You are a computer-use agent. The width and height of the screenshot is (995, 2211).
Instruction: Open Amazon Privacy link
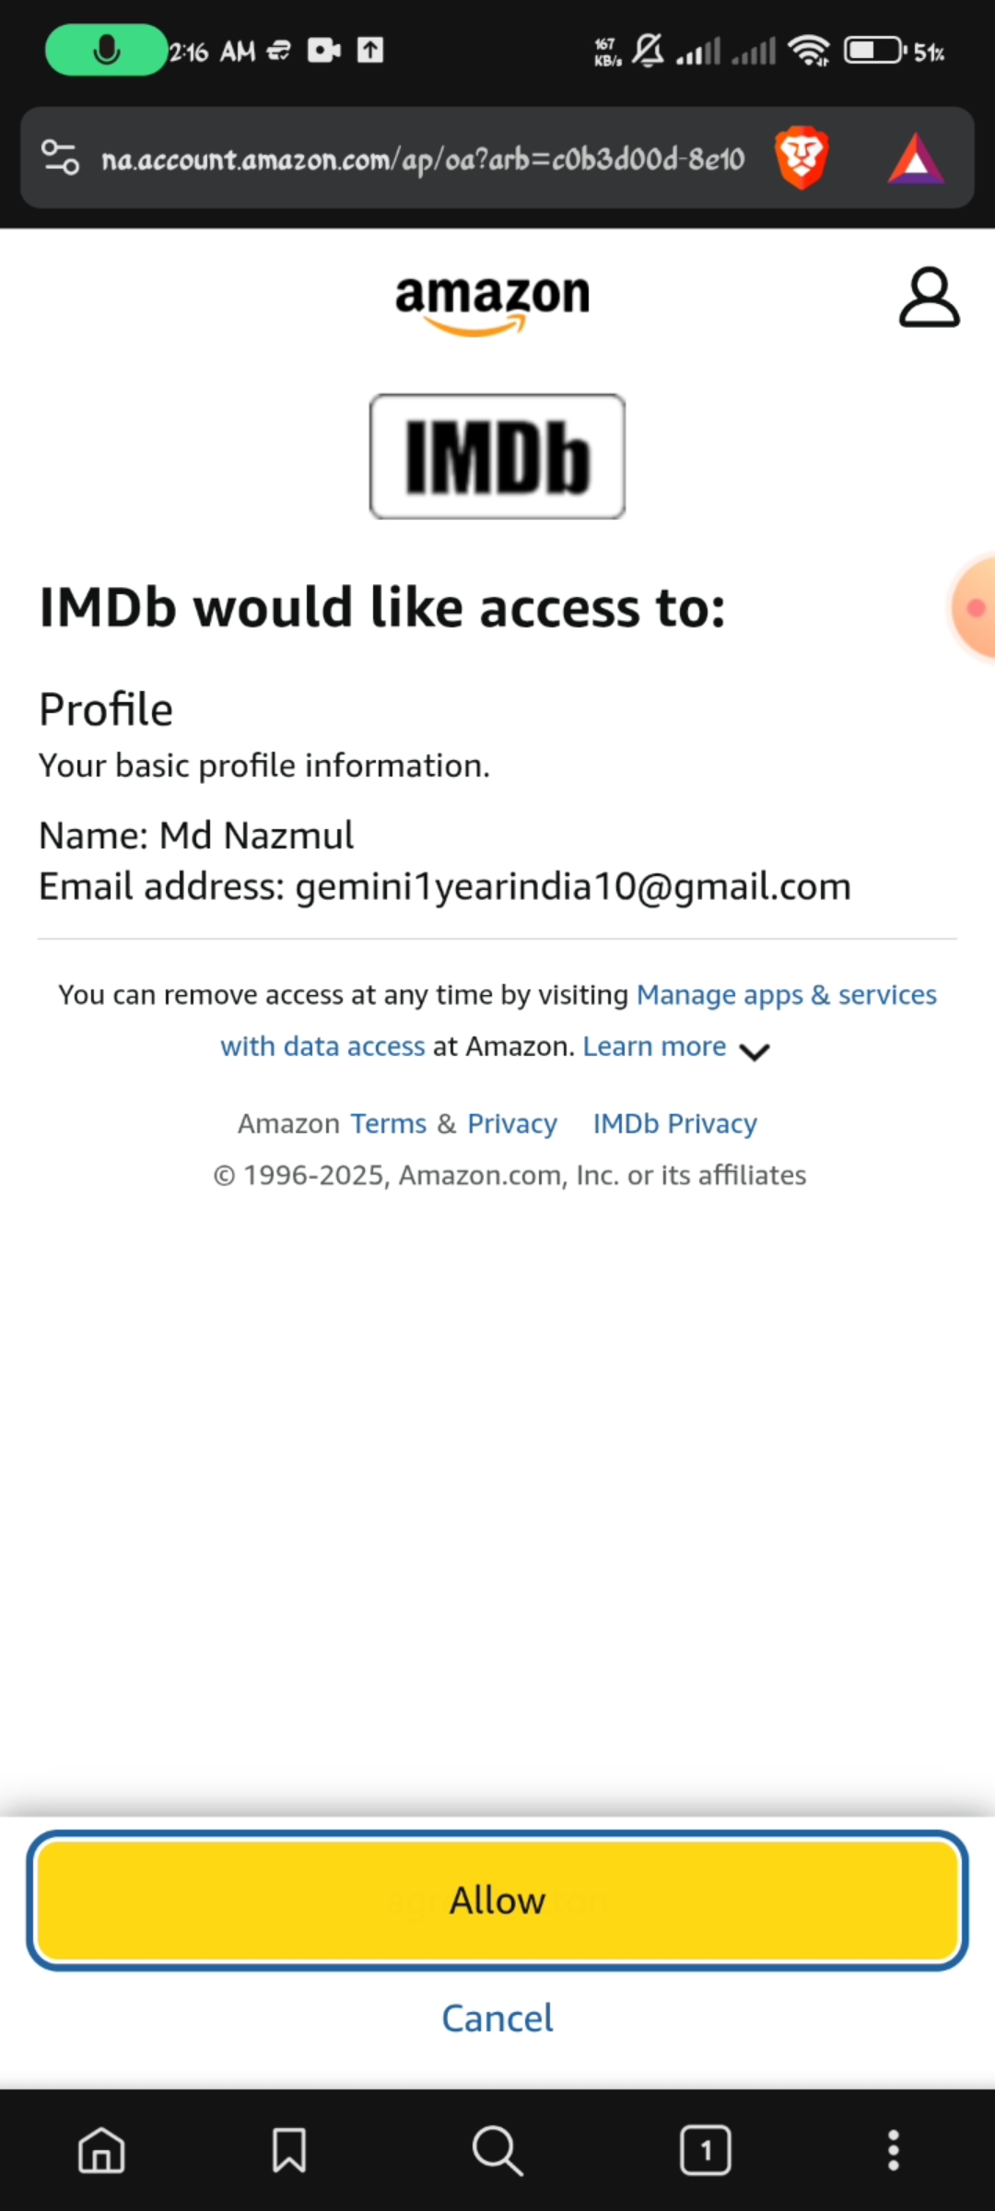512,1124
